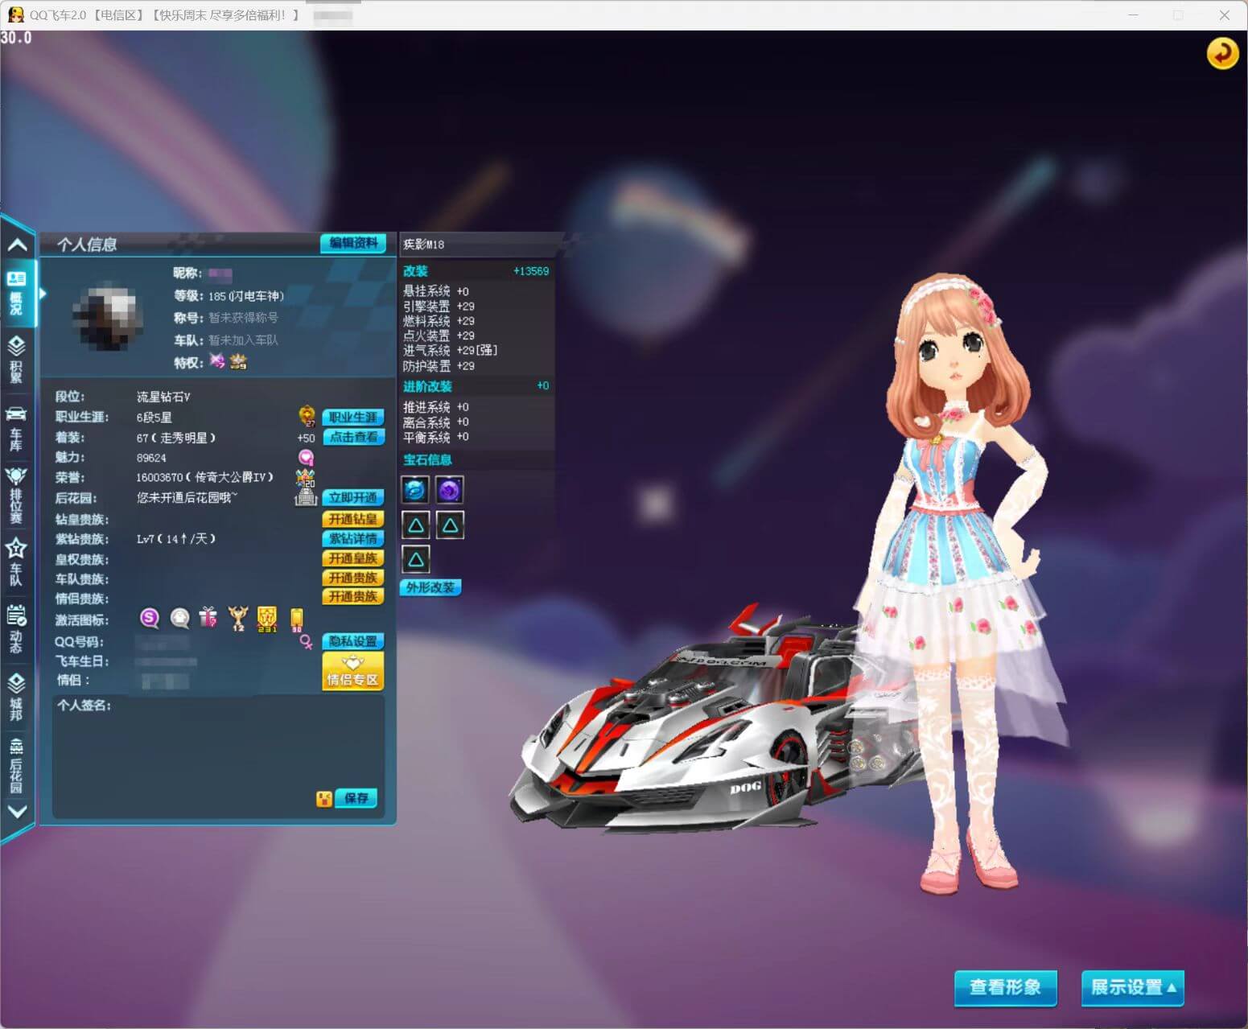Click the grey chat bubble activation icon

tap(179, 618)
